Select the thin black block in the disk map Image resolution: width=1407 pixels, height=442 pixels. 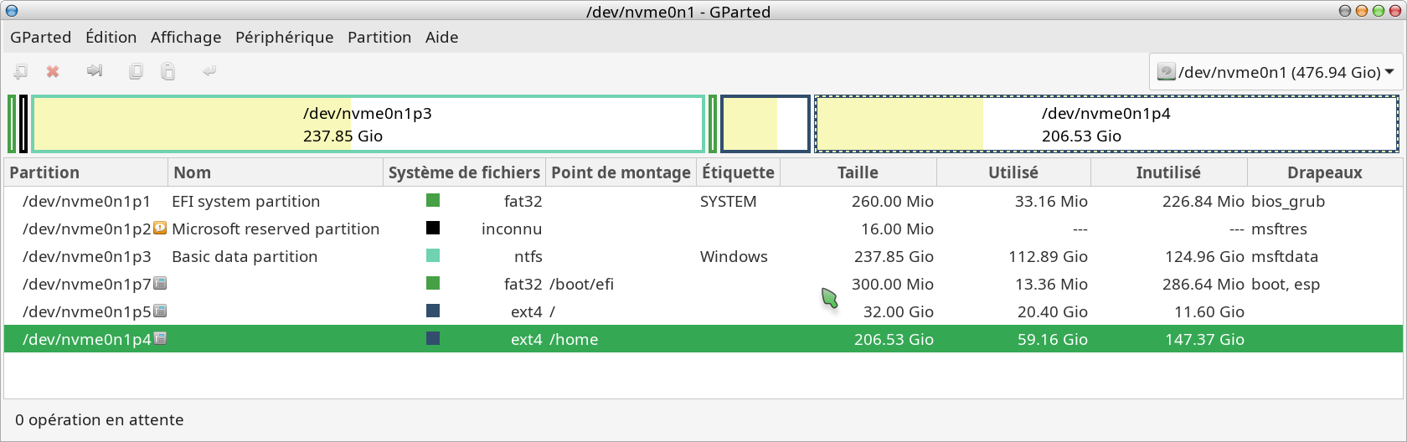(x=23, y=124)
